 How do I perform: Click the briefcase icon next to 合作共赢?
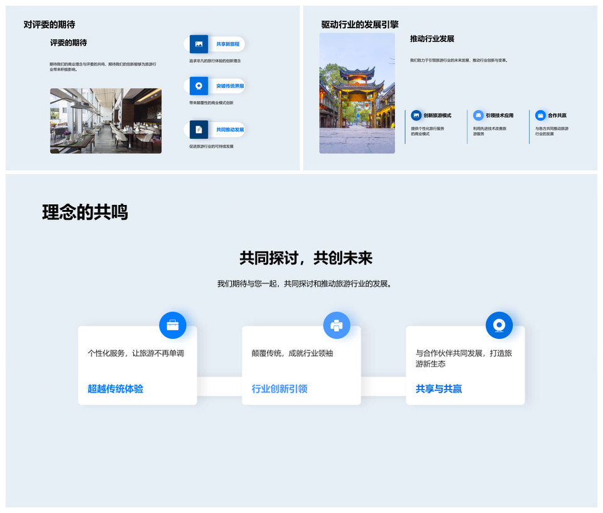click(x=540, y=116)
